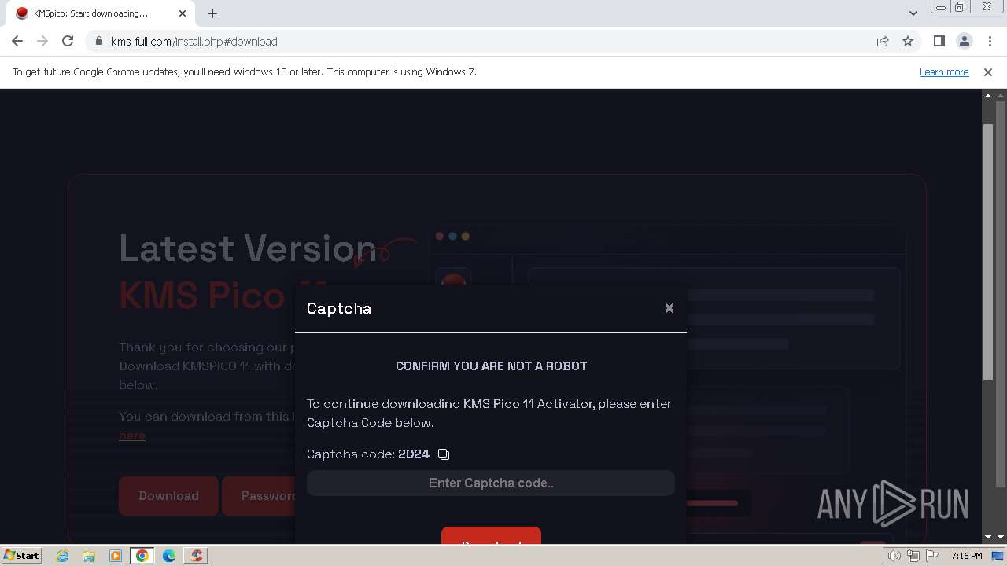Switch to Chrome in taskbar
1007x566 pixels.
(x=142, y=556)
